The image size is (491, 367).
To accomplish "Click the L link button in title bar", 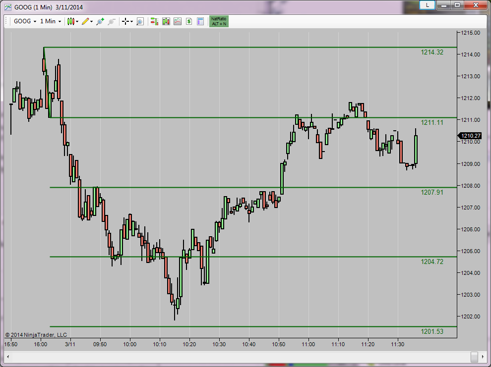I will 427,5.
